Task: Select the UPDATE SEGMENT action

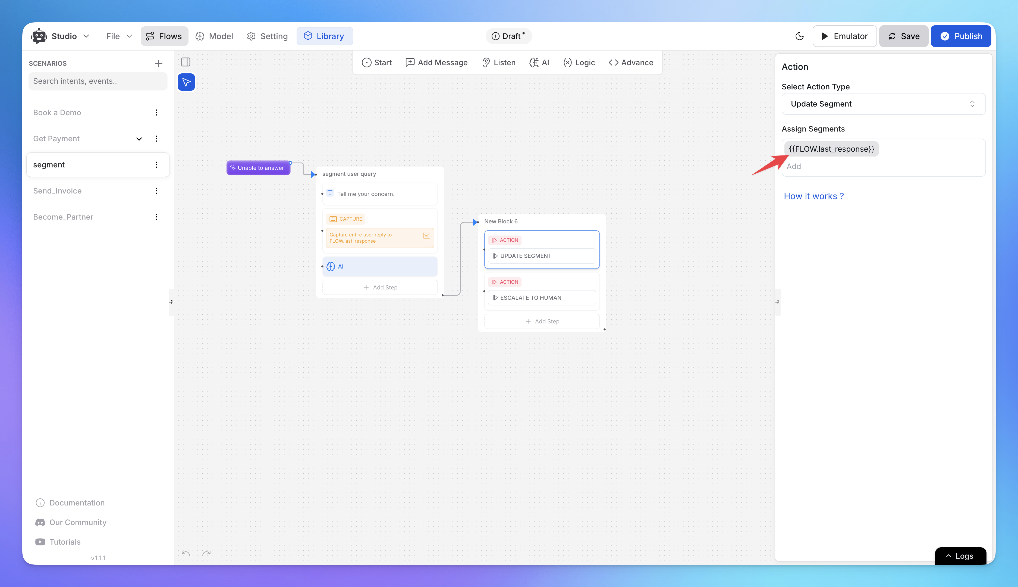Action: (542, 256)
